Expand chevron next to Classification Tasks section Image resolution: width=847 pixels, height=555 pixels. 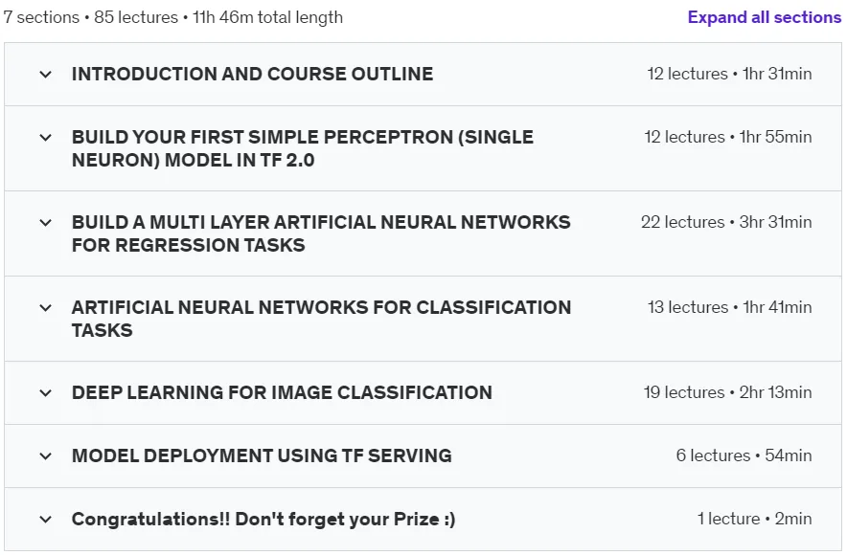[46, 308]
